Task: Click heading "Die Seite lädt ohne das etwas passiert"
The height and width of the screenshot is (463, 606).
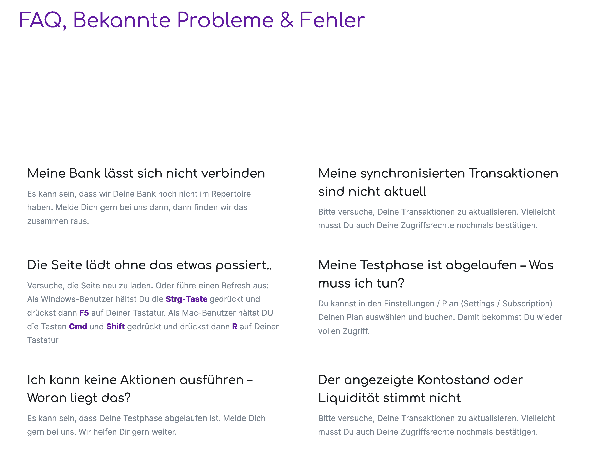Action: point(149,265)
